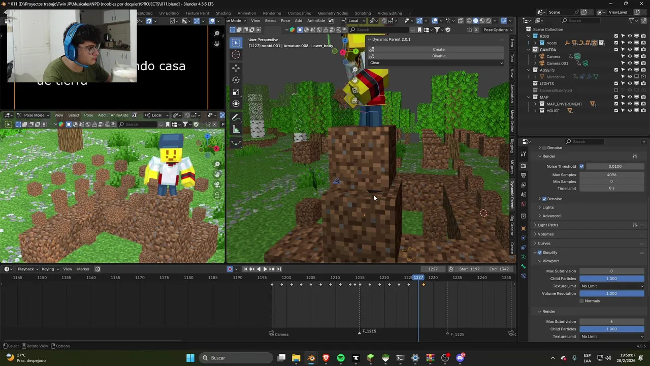Select the Transform tool in viewport toolbar

236,104
